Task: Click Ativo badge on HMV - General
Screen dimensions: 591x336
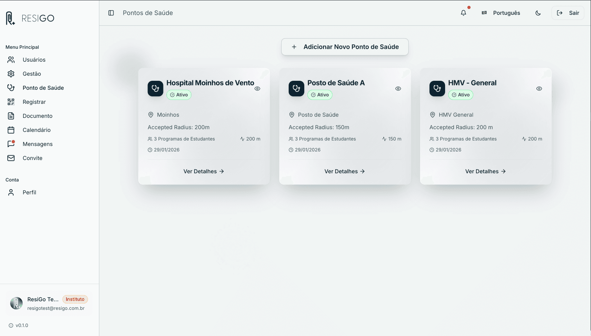Action: pyautogui.click(x=461, y=95)
